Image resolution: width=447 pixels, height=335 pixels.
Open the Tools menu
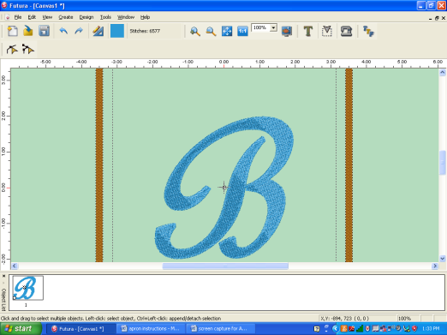pos(105,17)
